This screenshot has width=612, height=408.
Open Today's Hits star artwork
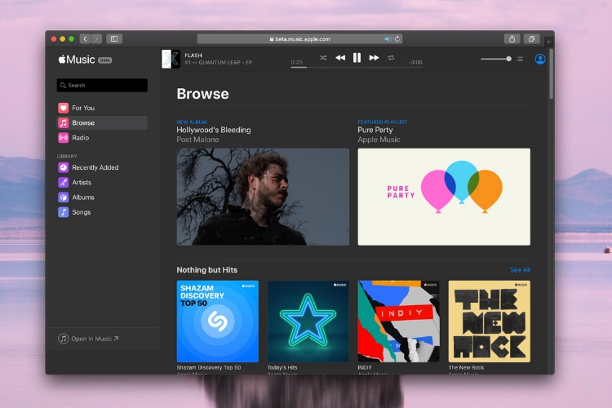coord(308,322)
